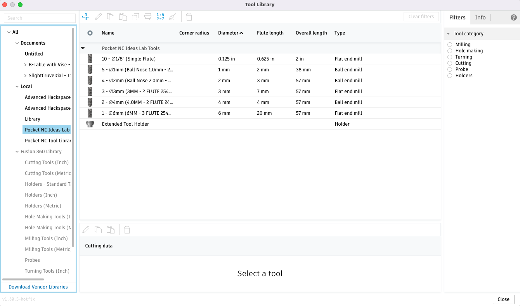Click the Close button

503,299
